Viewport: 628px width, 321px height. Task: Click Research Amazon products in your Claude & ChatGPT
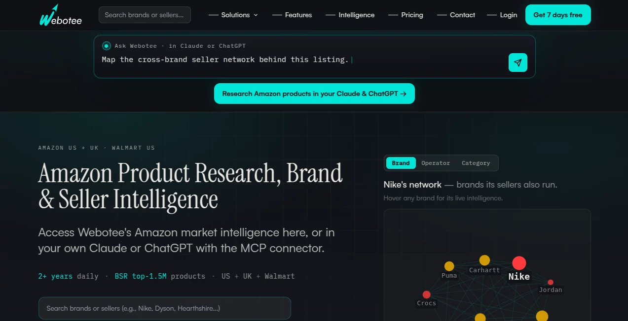pos(314,94)
